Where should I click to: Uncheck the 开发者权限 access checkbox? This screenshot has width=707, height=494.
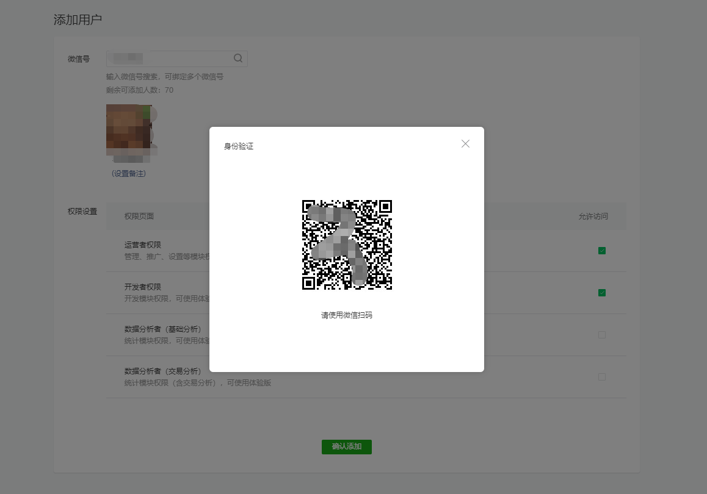coord(602,293)
